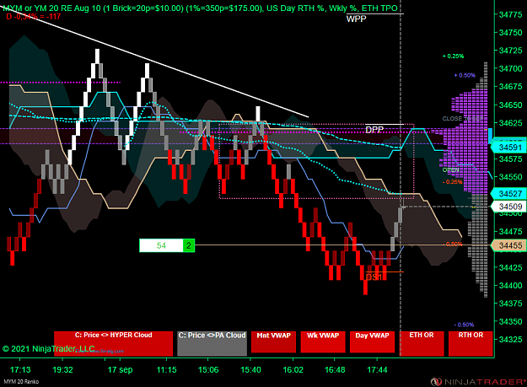Click the 'MYM 20 Renko' chart tab label
527x387 pixels.
[x=21, y=382]
